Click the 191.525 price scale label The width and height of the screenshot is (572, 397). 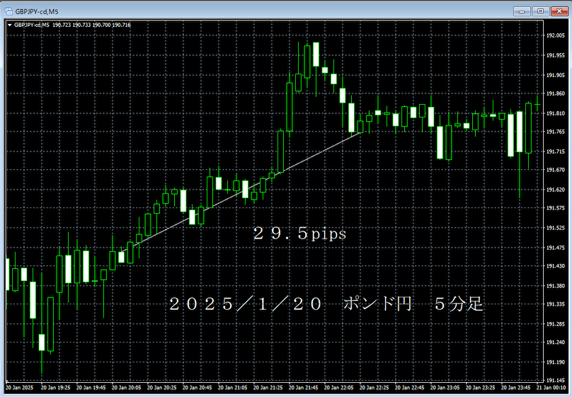(x=555, y=228)
